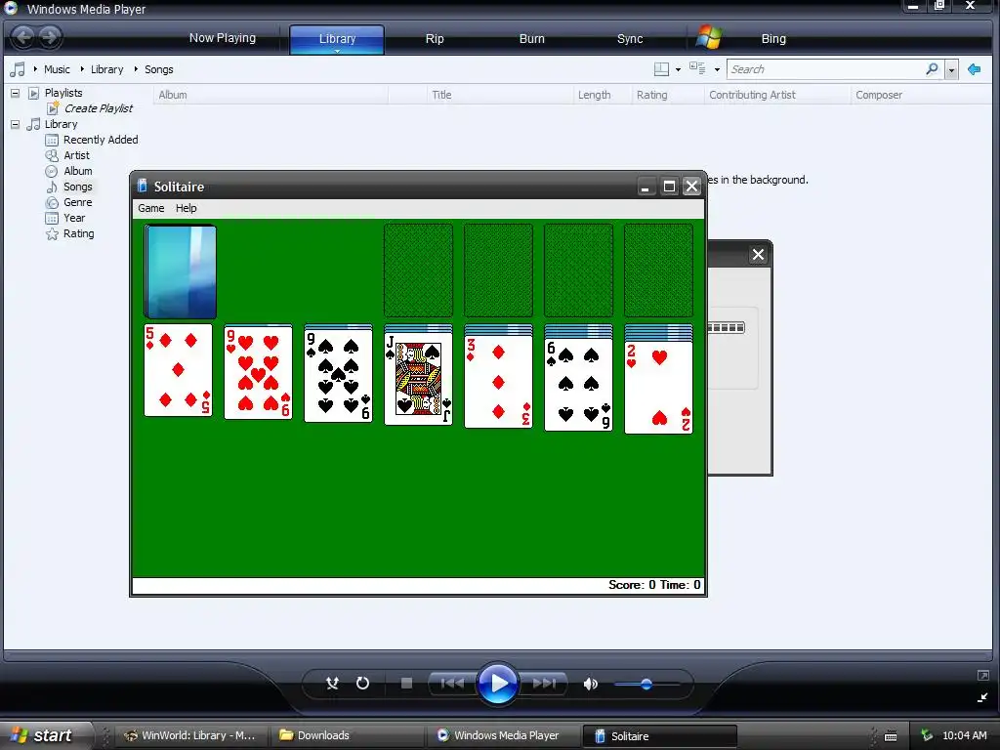1000x750 pixels.
Task: Open the Layout options dropdown arrow
Action: click(678, 69)
